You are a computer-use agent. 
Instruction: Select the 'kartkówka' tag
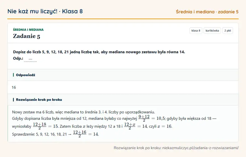[212, 31]
